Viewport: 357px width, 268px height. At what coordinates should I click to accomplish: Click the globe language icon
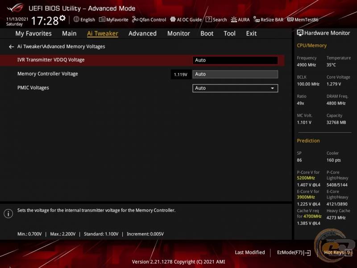point(76,19)
